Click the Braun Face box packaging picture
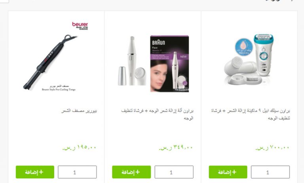Viewport: 304px width, 183px height. tap(170, 64)
